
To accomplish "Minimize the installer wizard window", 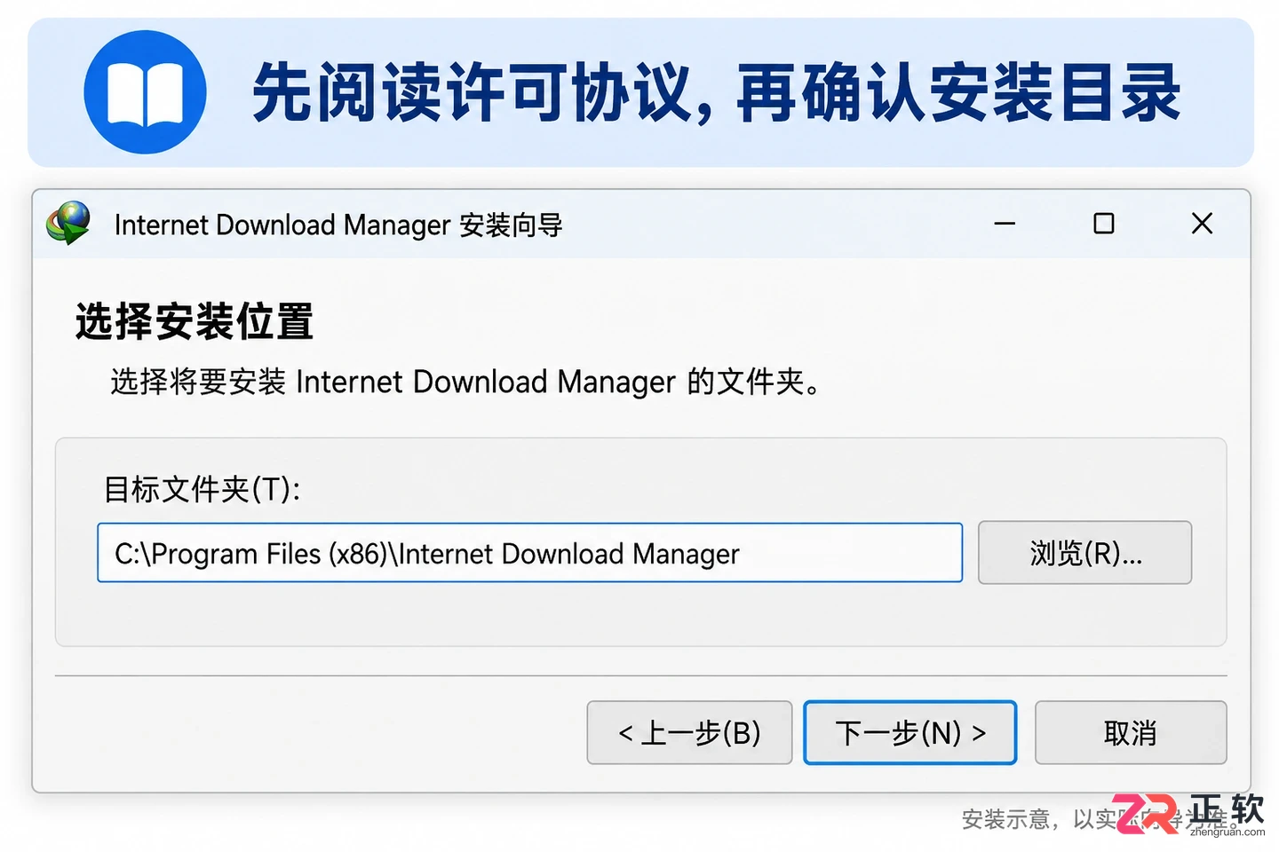I will coord(1005,224).
